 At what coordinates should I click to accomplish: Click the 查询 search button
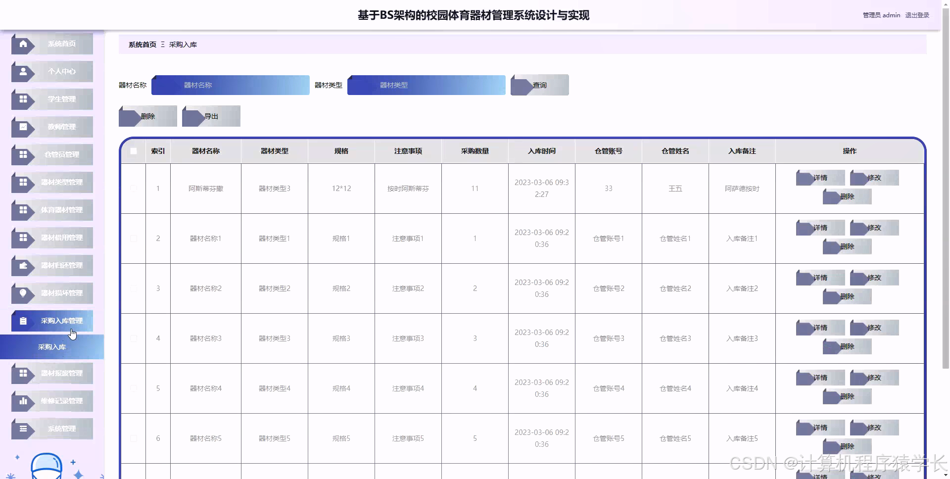click(540, 85)
